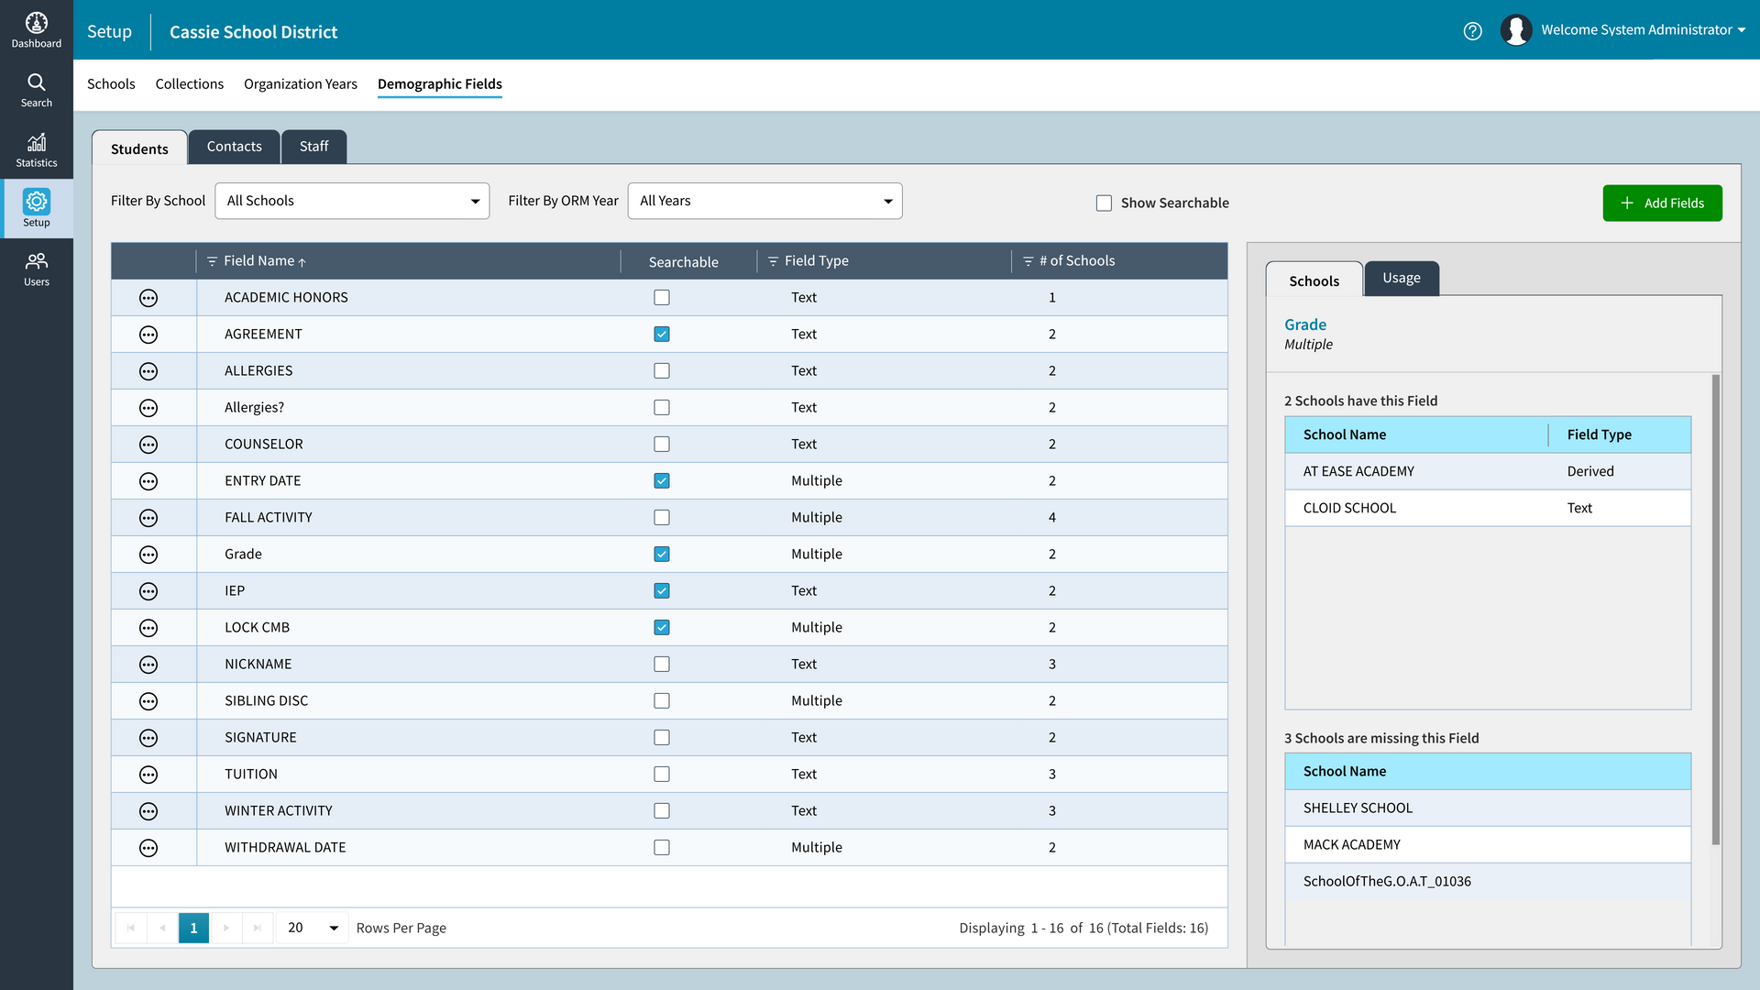
Task: Open the Statistics panel
Action: [37, 148]
